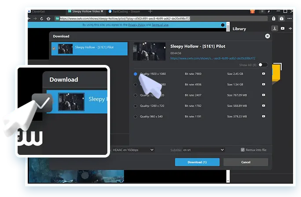Uncheck the Sleepy Hollow Pilot list item checkbox
This screenshot has width=301, height=197.
point(54,48)
